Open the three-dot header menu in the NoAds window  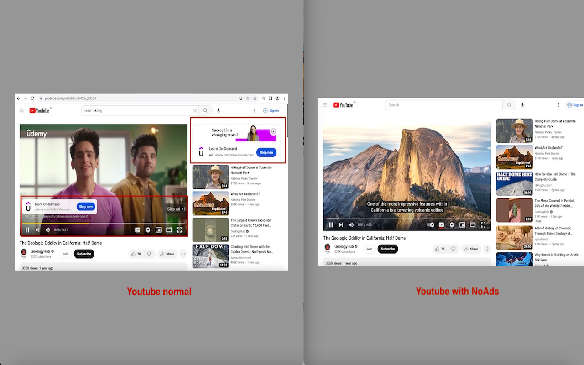(x=558, y=105)
